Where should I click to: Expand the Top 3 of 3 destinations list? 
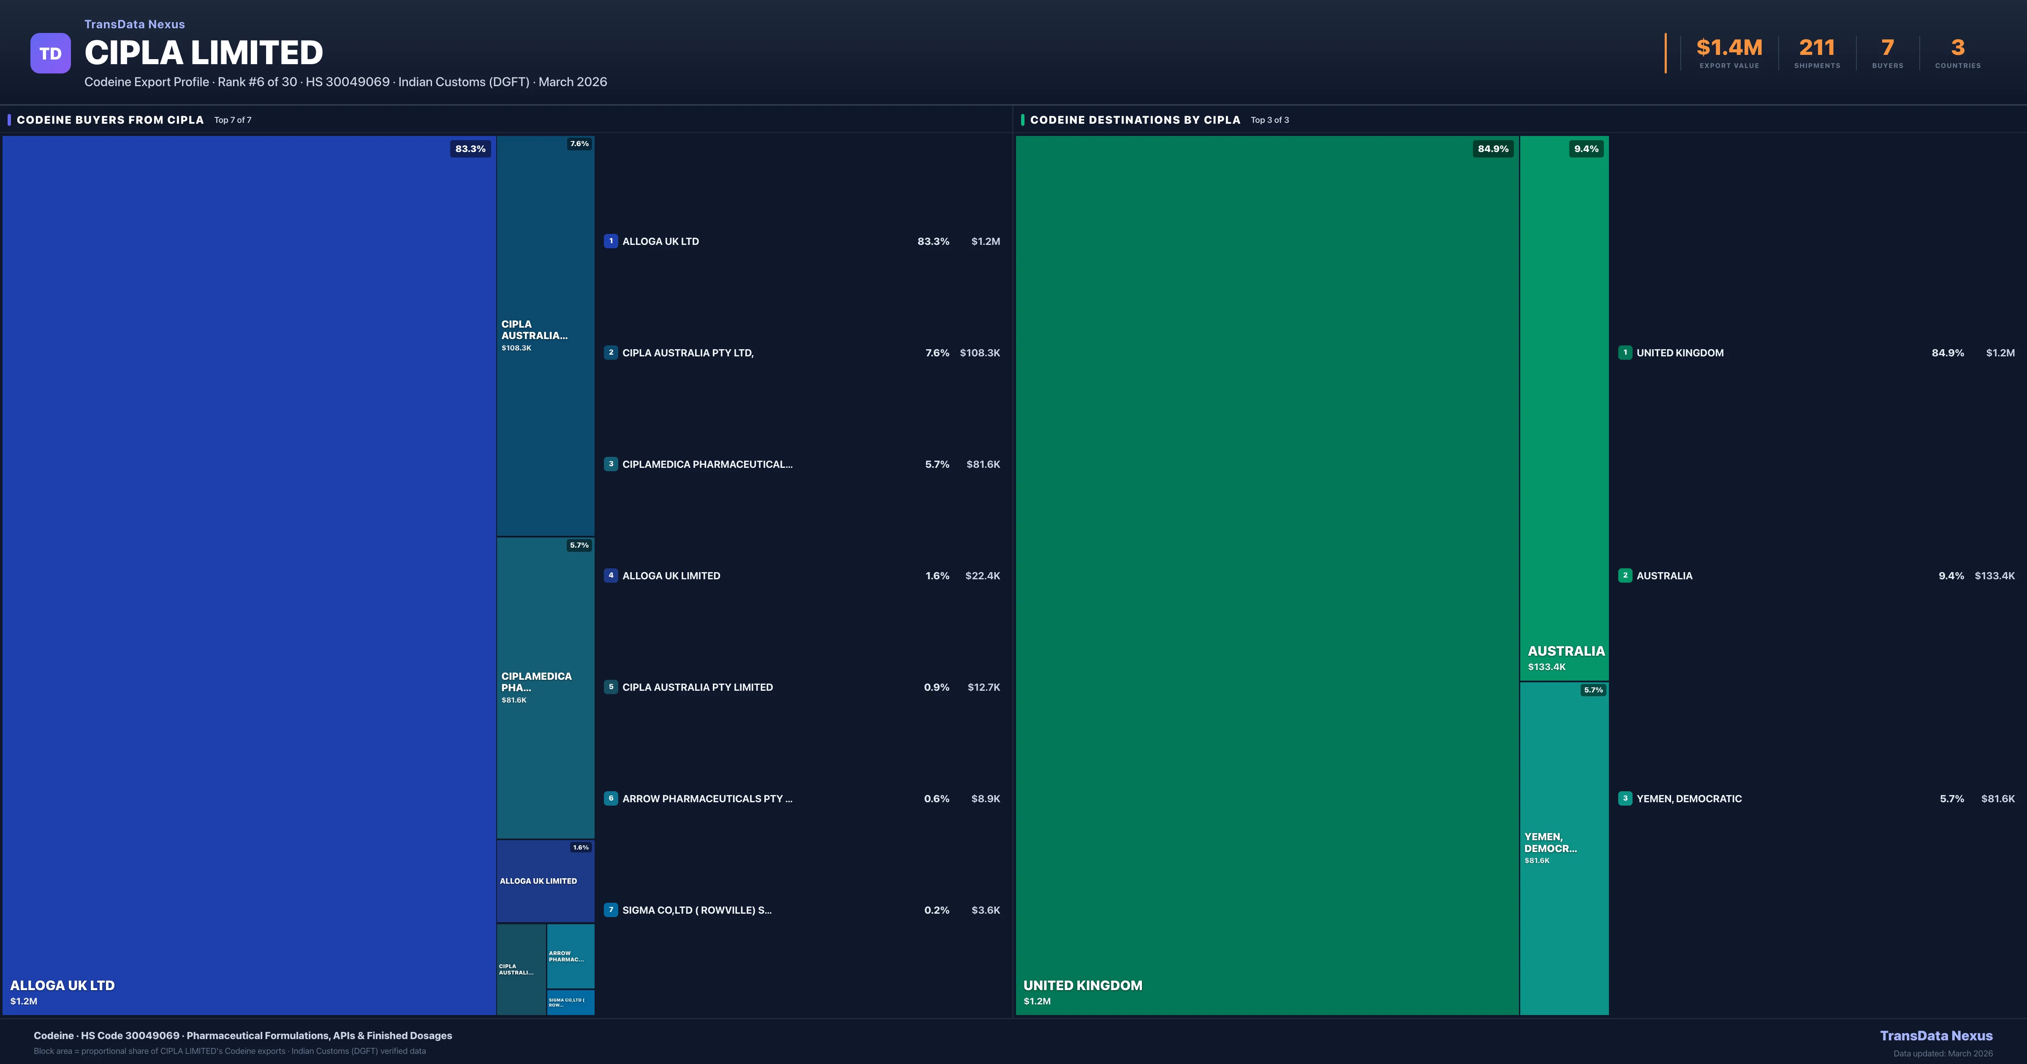[x=1269, y=119]
